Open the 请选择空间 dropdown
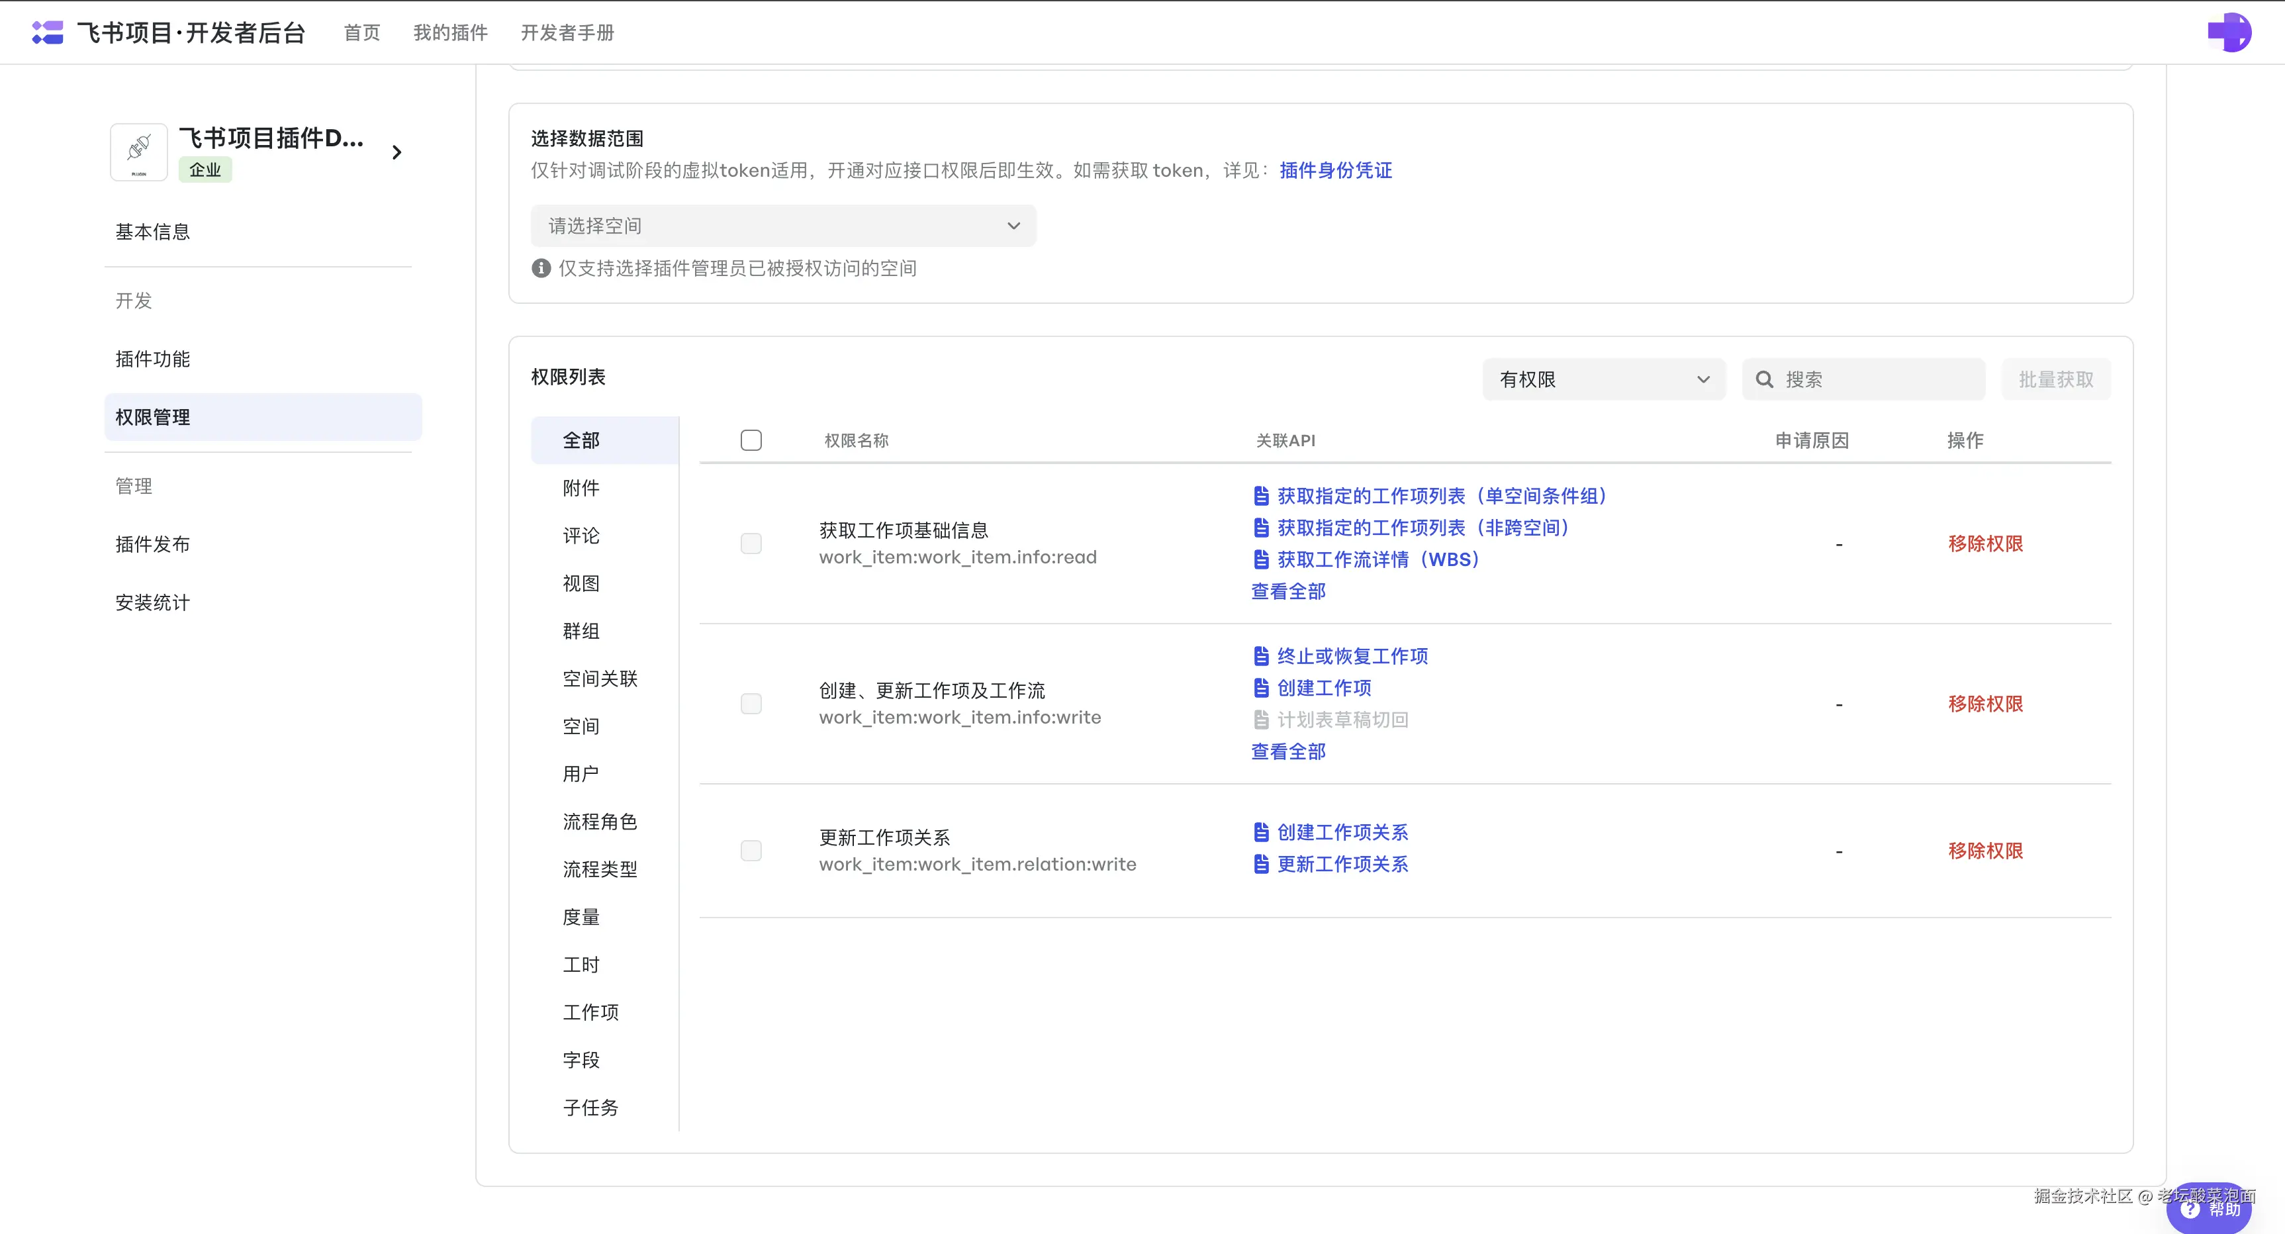2285x1234 pixels. [x=782, y=226]
